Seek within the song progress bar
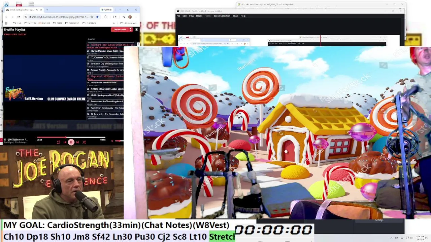 click(71, 137)
